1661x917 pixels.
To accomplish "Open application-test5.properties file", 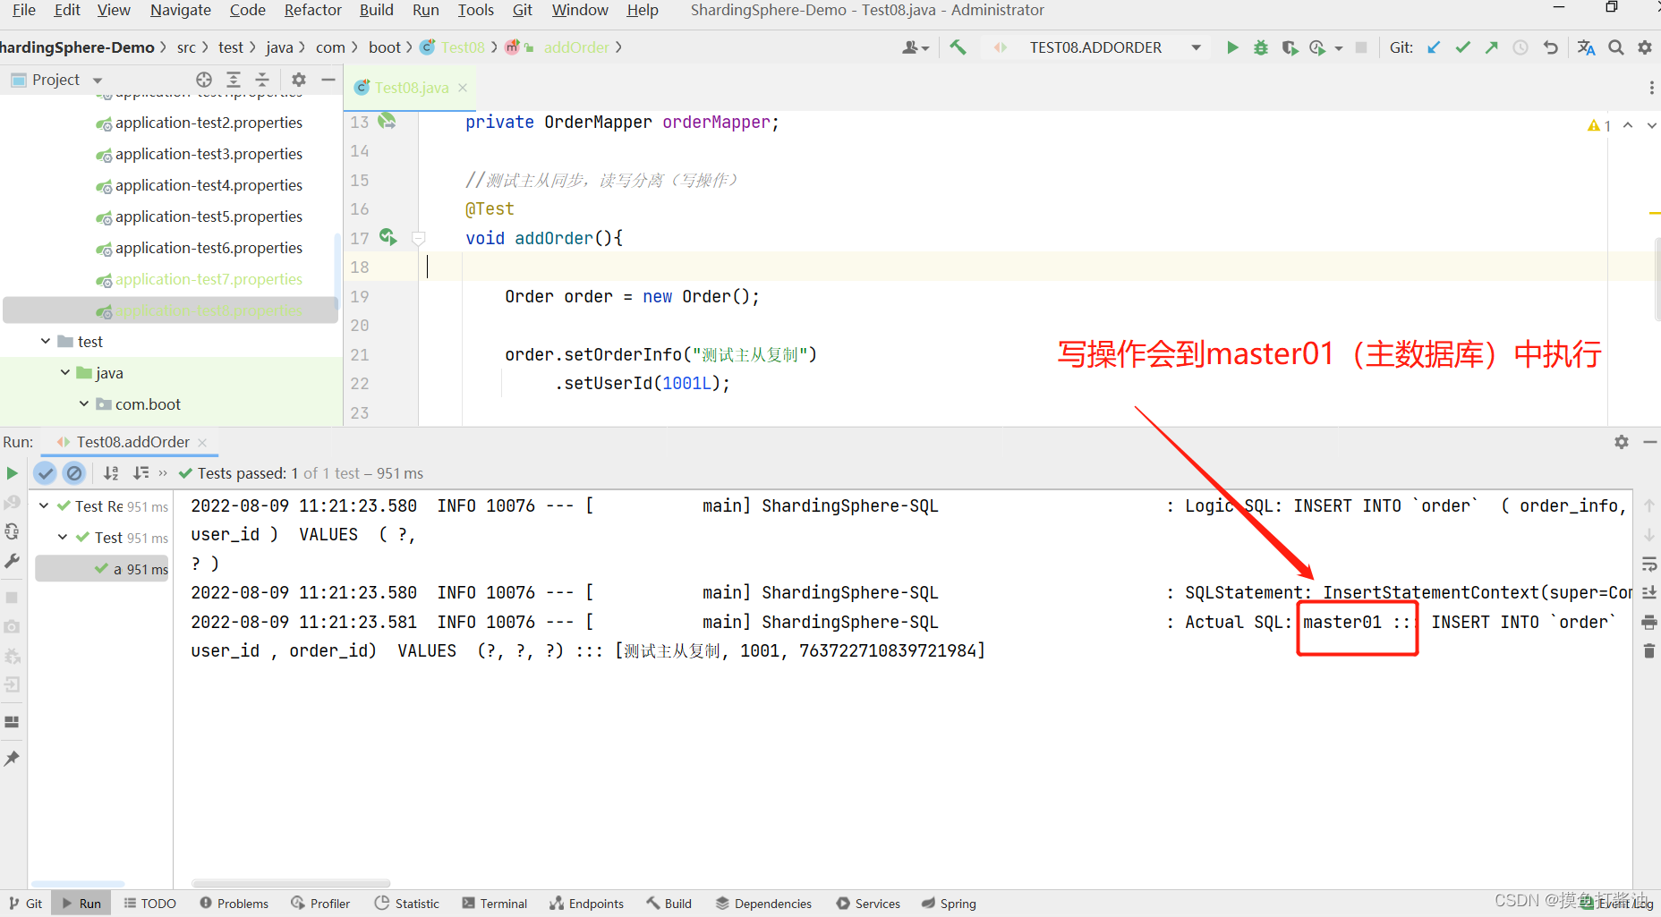I will pos(209,217).
